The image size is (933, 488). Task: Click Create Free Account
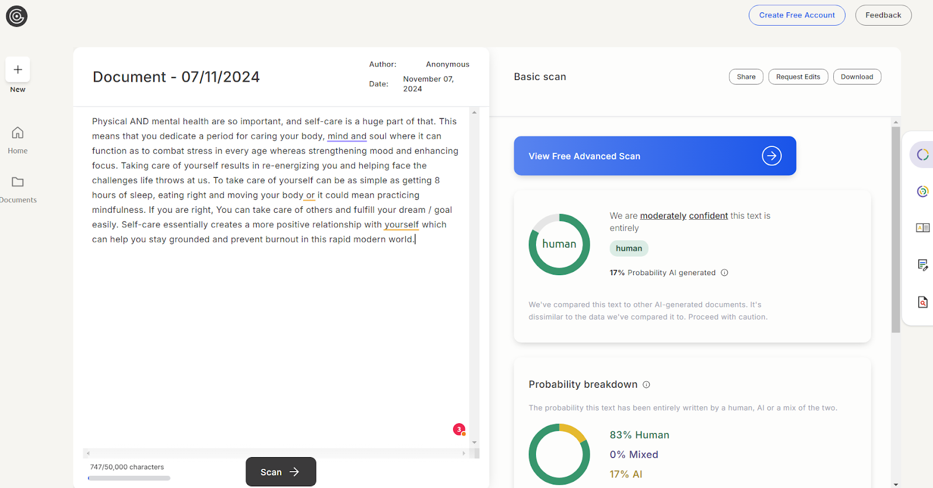(797, 15)
